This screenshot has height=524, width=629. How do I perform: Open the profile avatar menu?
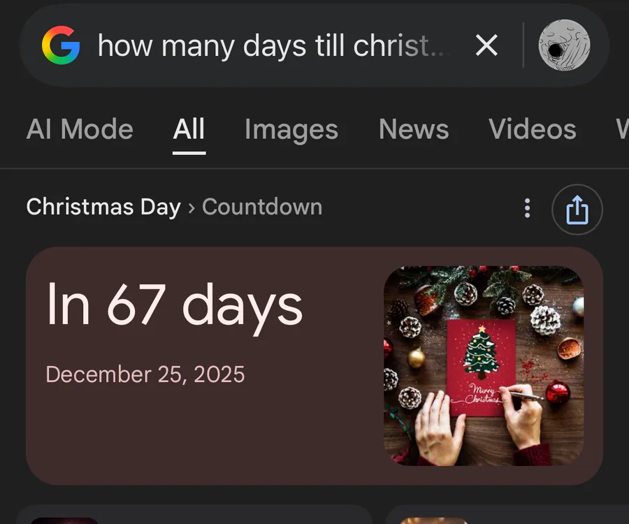564,46
